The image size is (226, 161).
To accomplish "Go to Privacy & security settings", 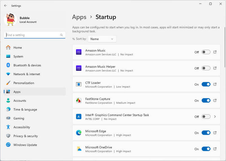I will pyautogui.click(x=25, y=136).
